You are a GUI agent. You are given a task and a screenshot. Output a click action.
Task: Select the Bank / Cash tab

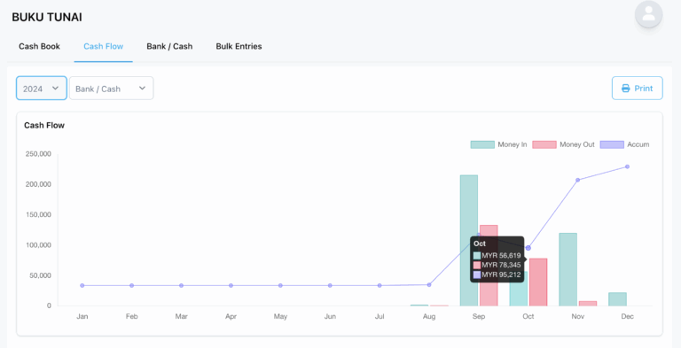(169, 46)
